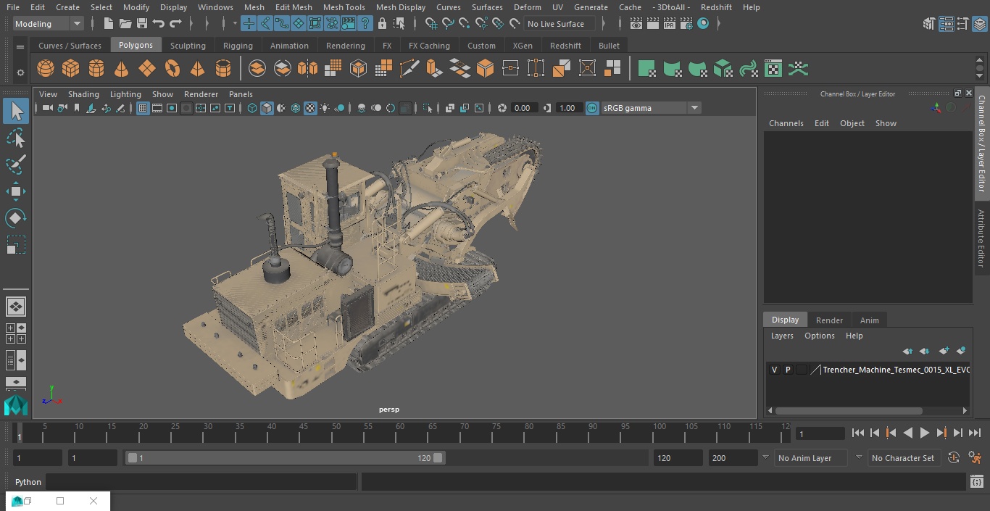Click frame 60 on the time slider
The height and width of the screenshot is (511, 990).
point(400,433)
